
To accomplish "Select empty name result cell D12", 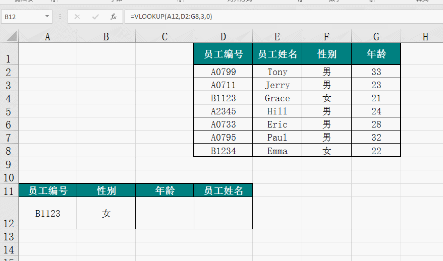I will click(x=223, y=213).
